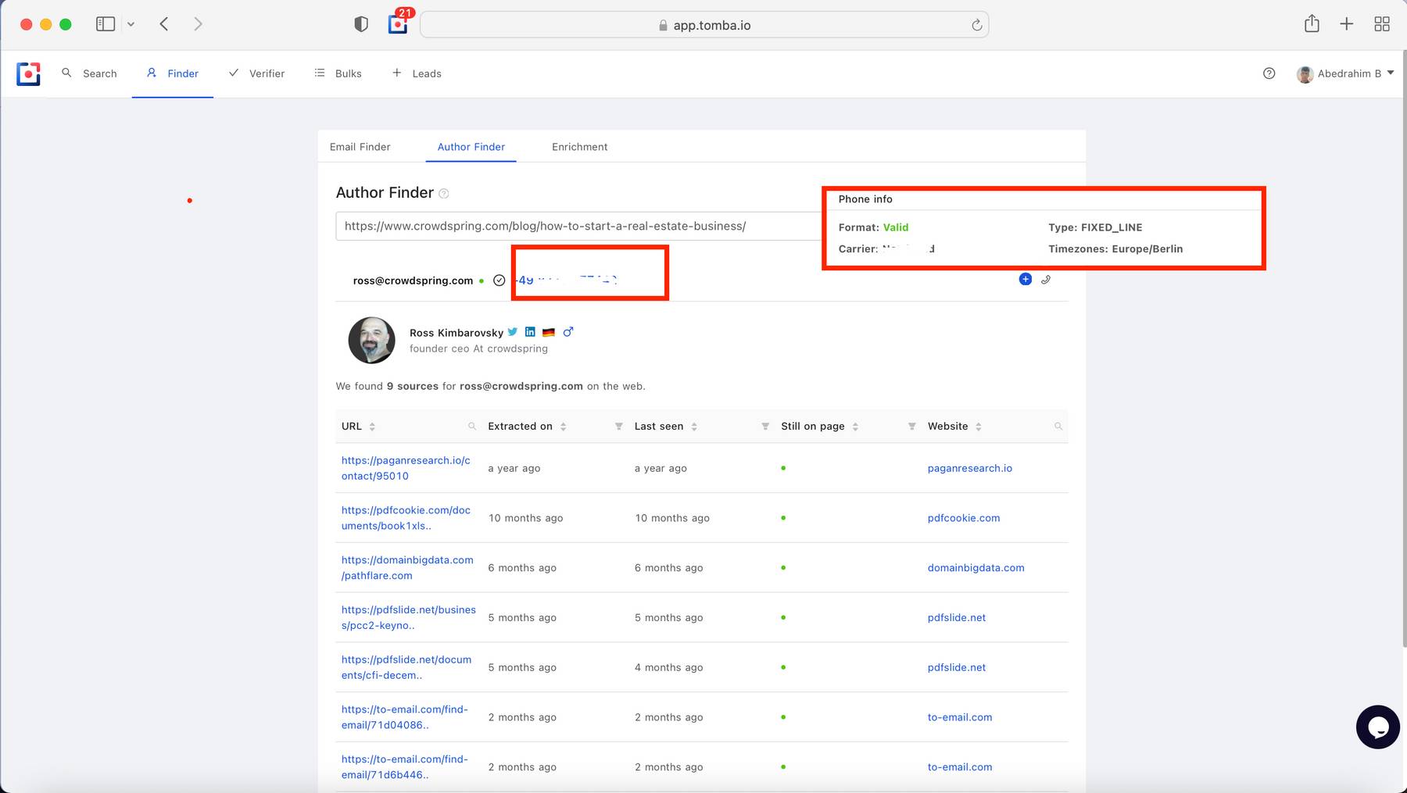1407x793 pixels.
Task: Click the info icon beside Author Finder heading
Action: pyautogui.click(x=444, y=194)
